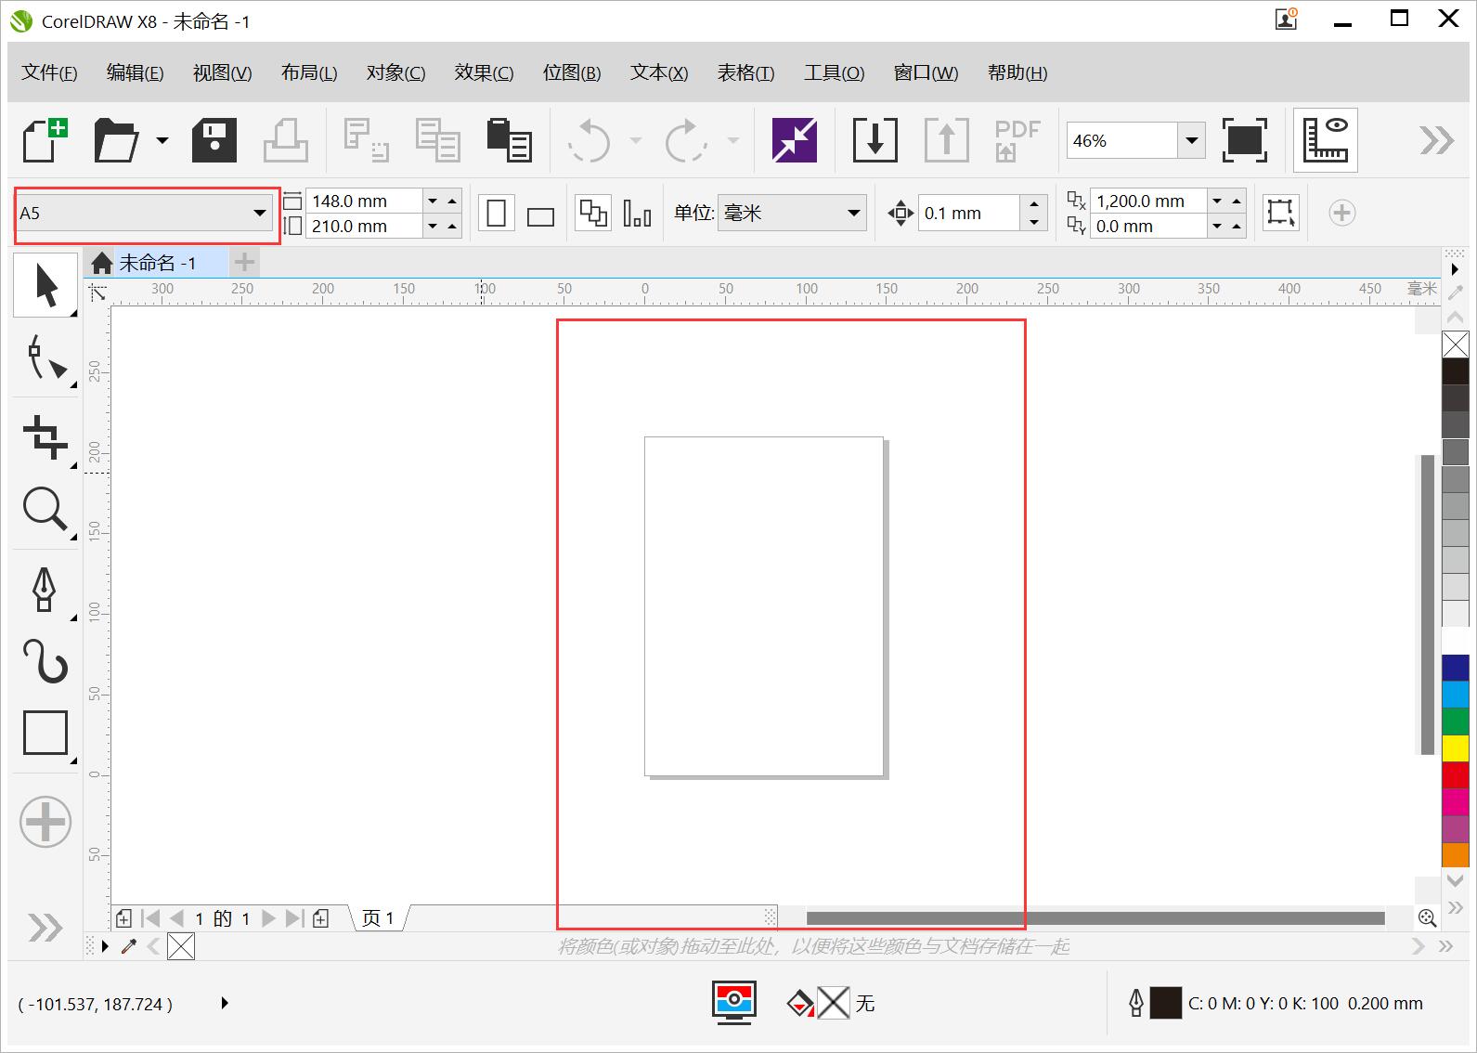Increase nudge distance with up stepper

point(1034,203)
